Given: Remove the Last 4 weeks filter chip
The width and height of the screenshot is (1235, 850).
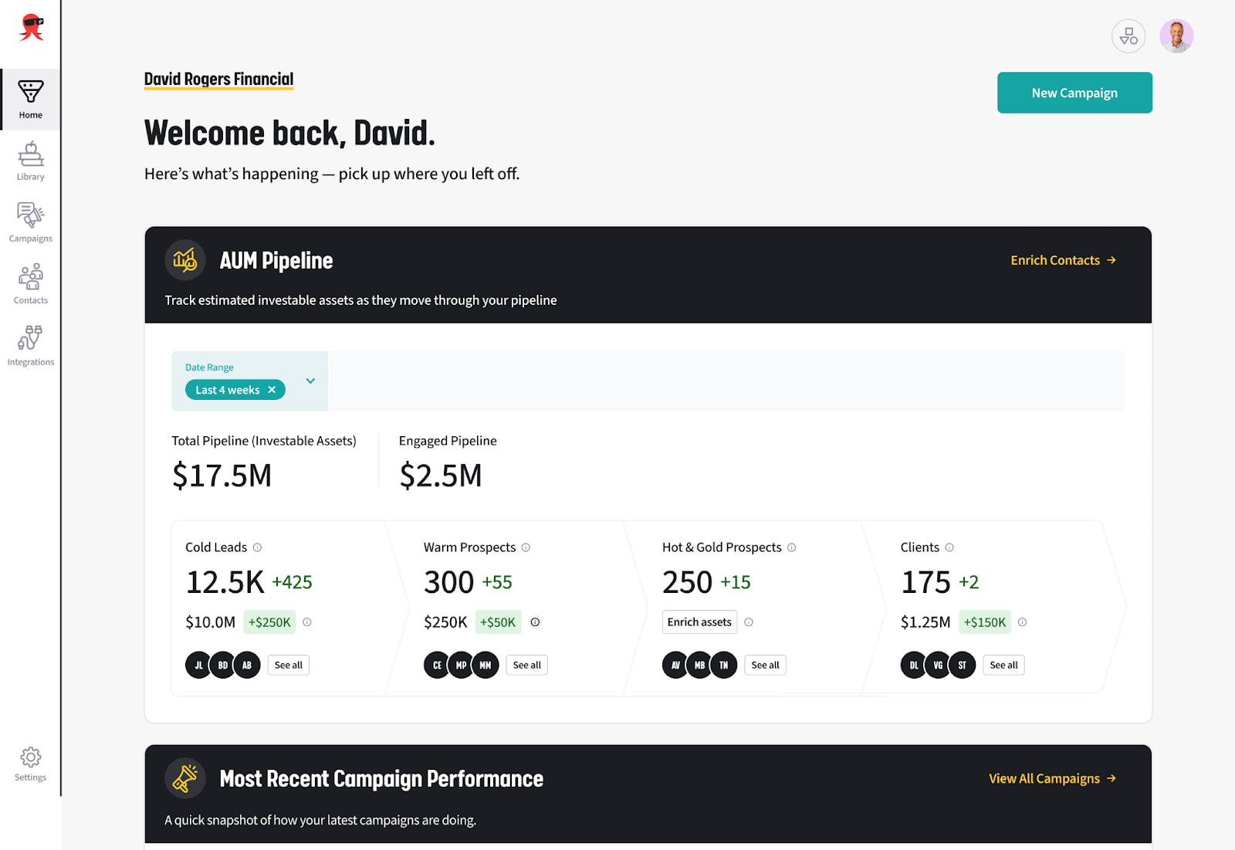Looking at the screenshot, I should coord(272,390).
